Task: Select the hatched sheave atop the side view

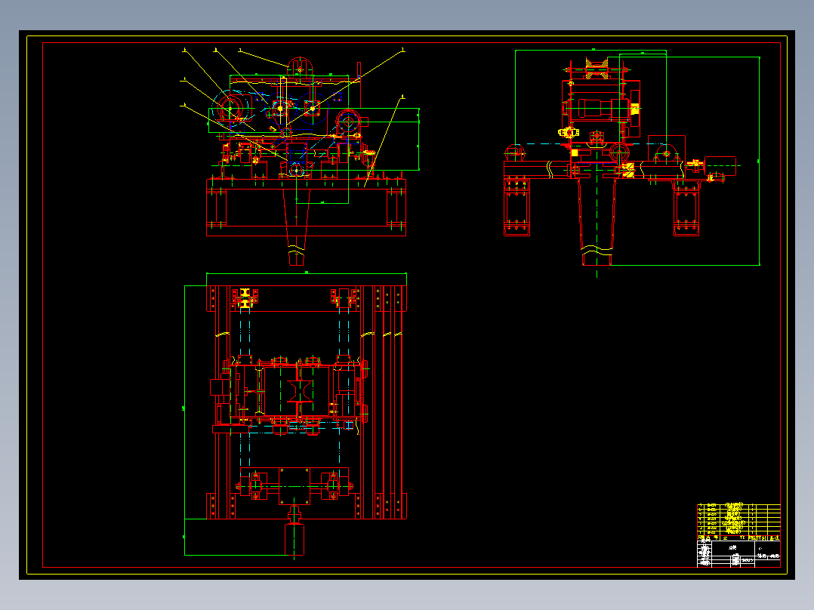Action: 597,69
